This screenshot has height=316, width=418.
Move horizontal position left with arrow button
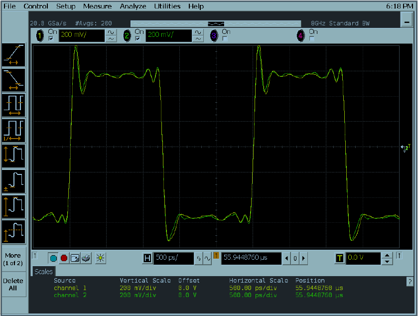[x=286, y=258]
